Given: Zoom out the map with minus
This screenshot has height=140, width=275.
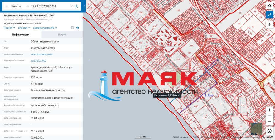Looking at the screenshot, I should 269,122.
